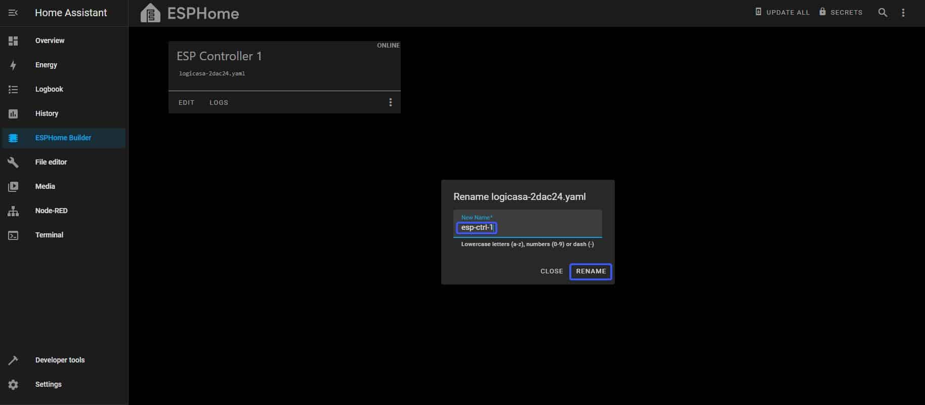This screenshot has width=925, height=405.
Task: Click the Logbook list icon
Action: tap(13, 89)
